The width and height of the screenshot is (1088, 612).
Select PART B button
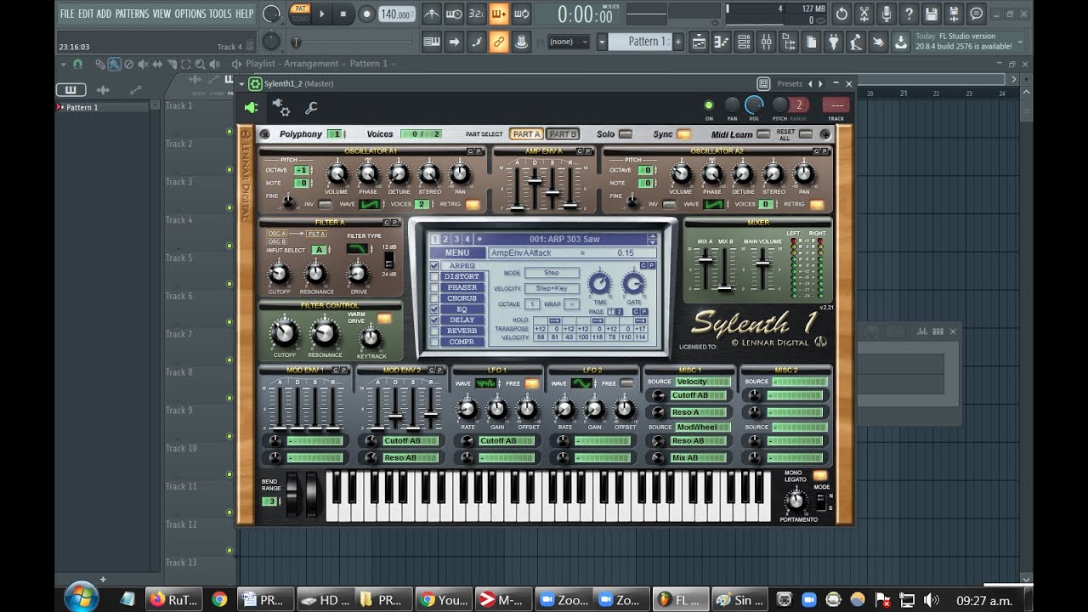562,134
